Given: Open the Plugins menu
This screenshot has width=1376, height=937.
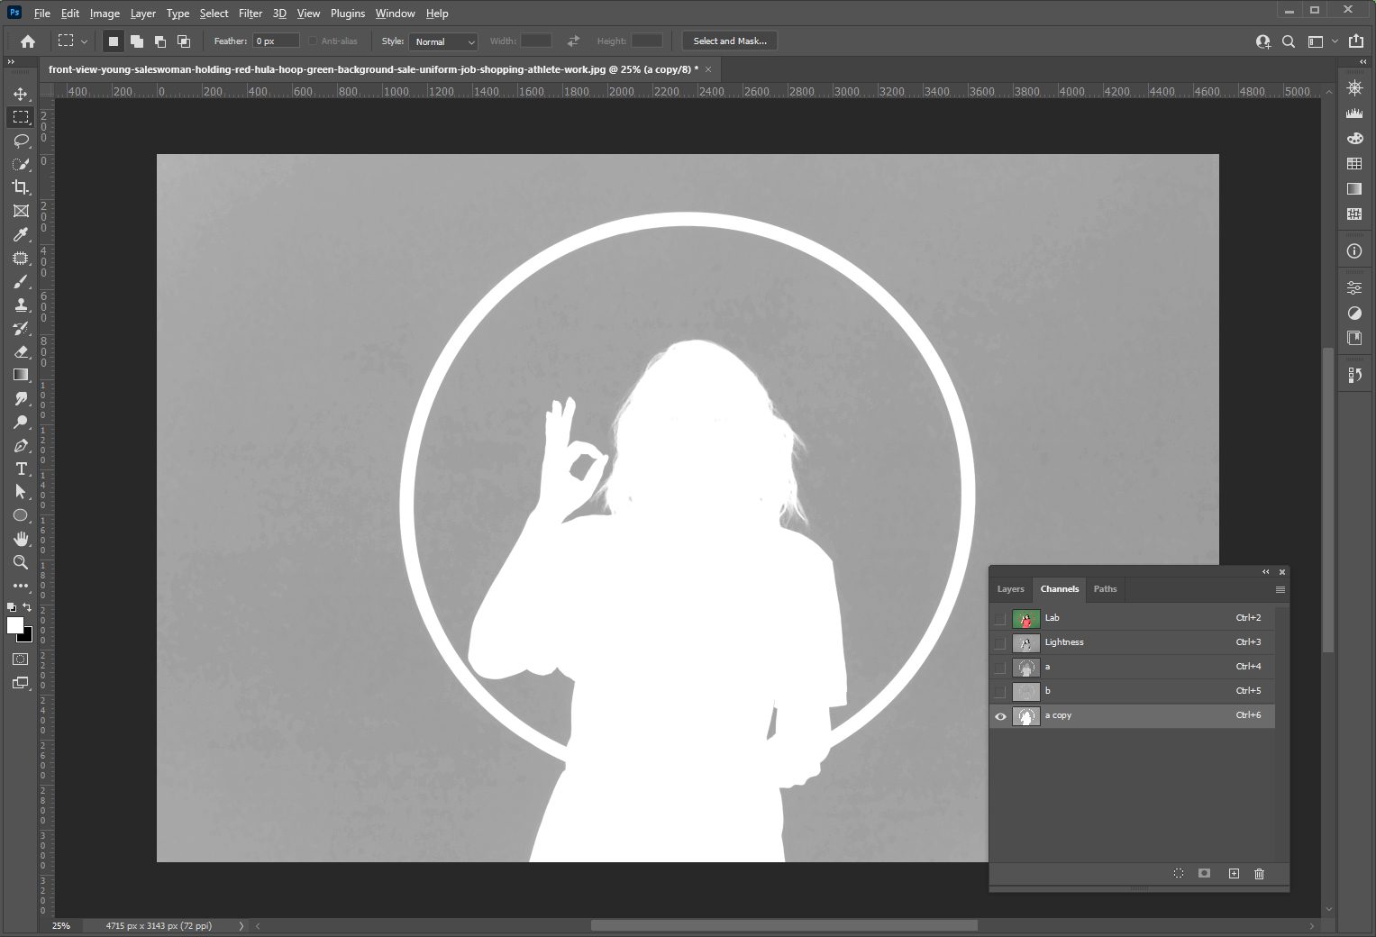Looking at the screenshot, I should coord(348,14).
